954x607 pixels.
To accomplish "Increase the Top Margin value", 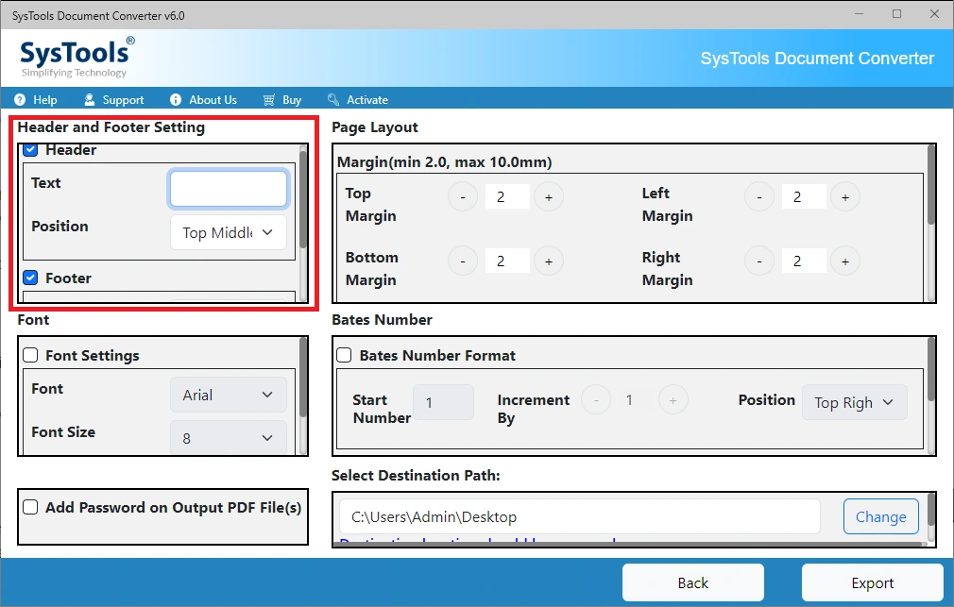I will (549, 197).
